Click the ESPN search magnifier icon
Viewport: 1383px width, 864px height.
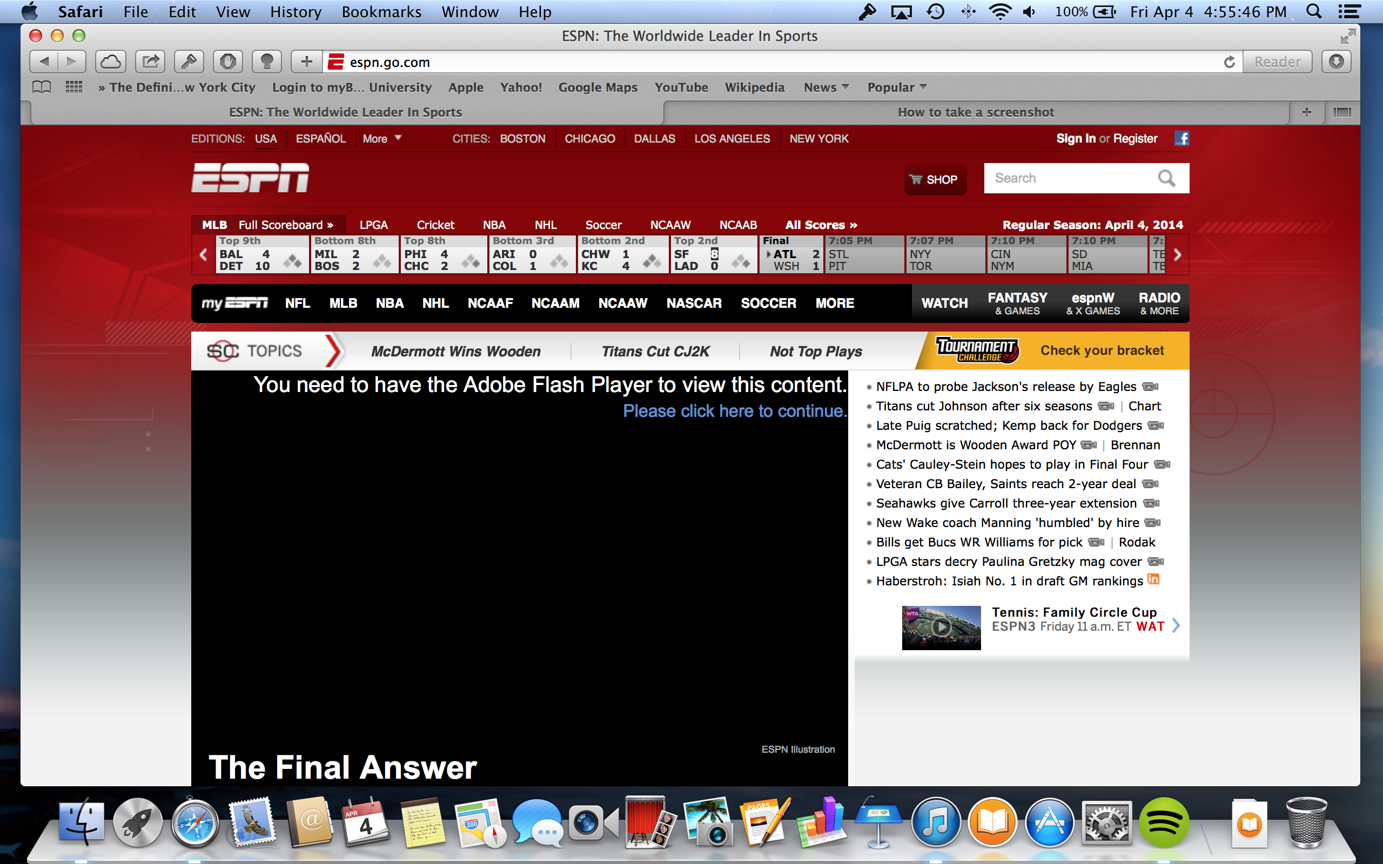click(x=1166, y=178)
